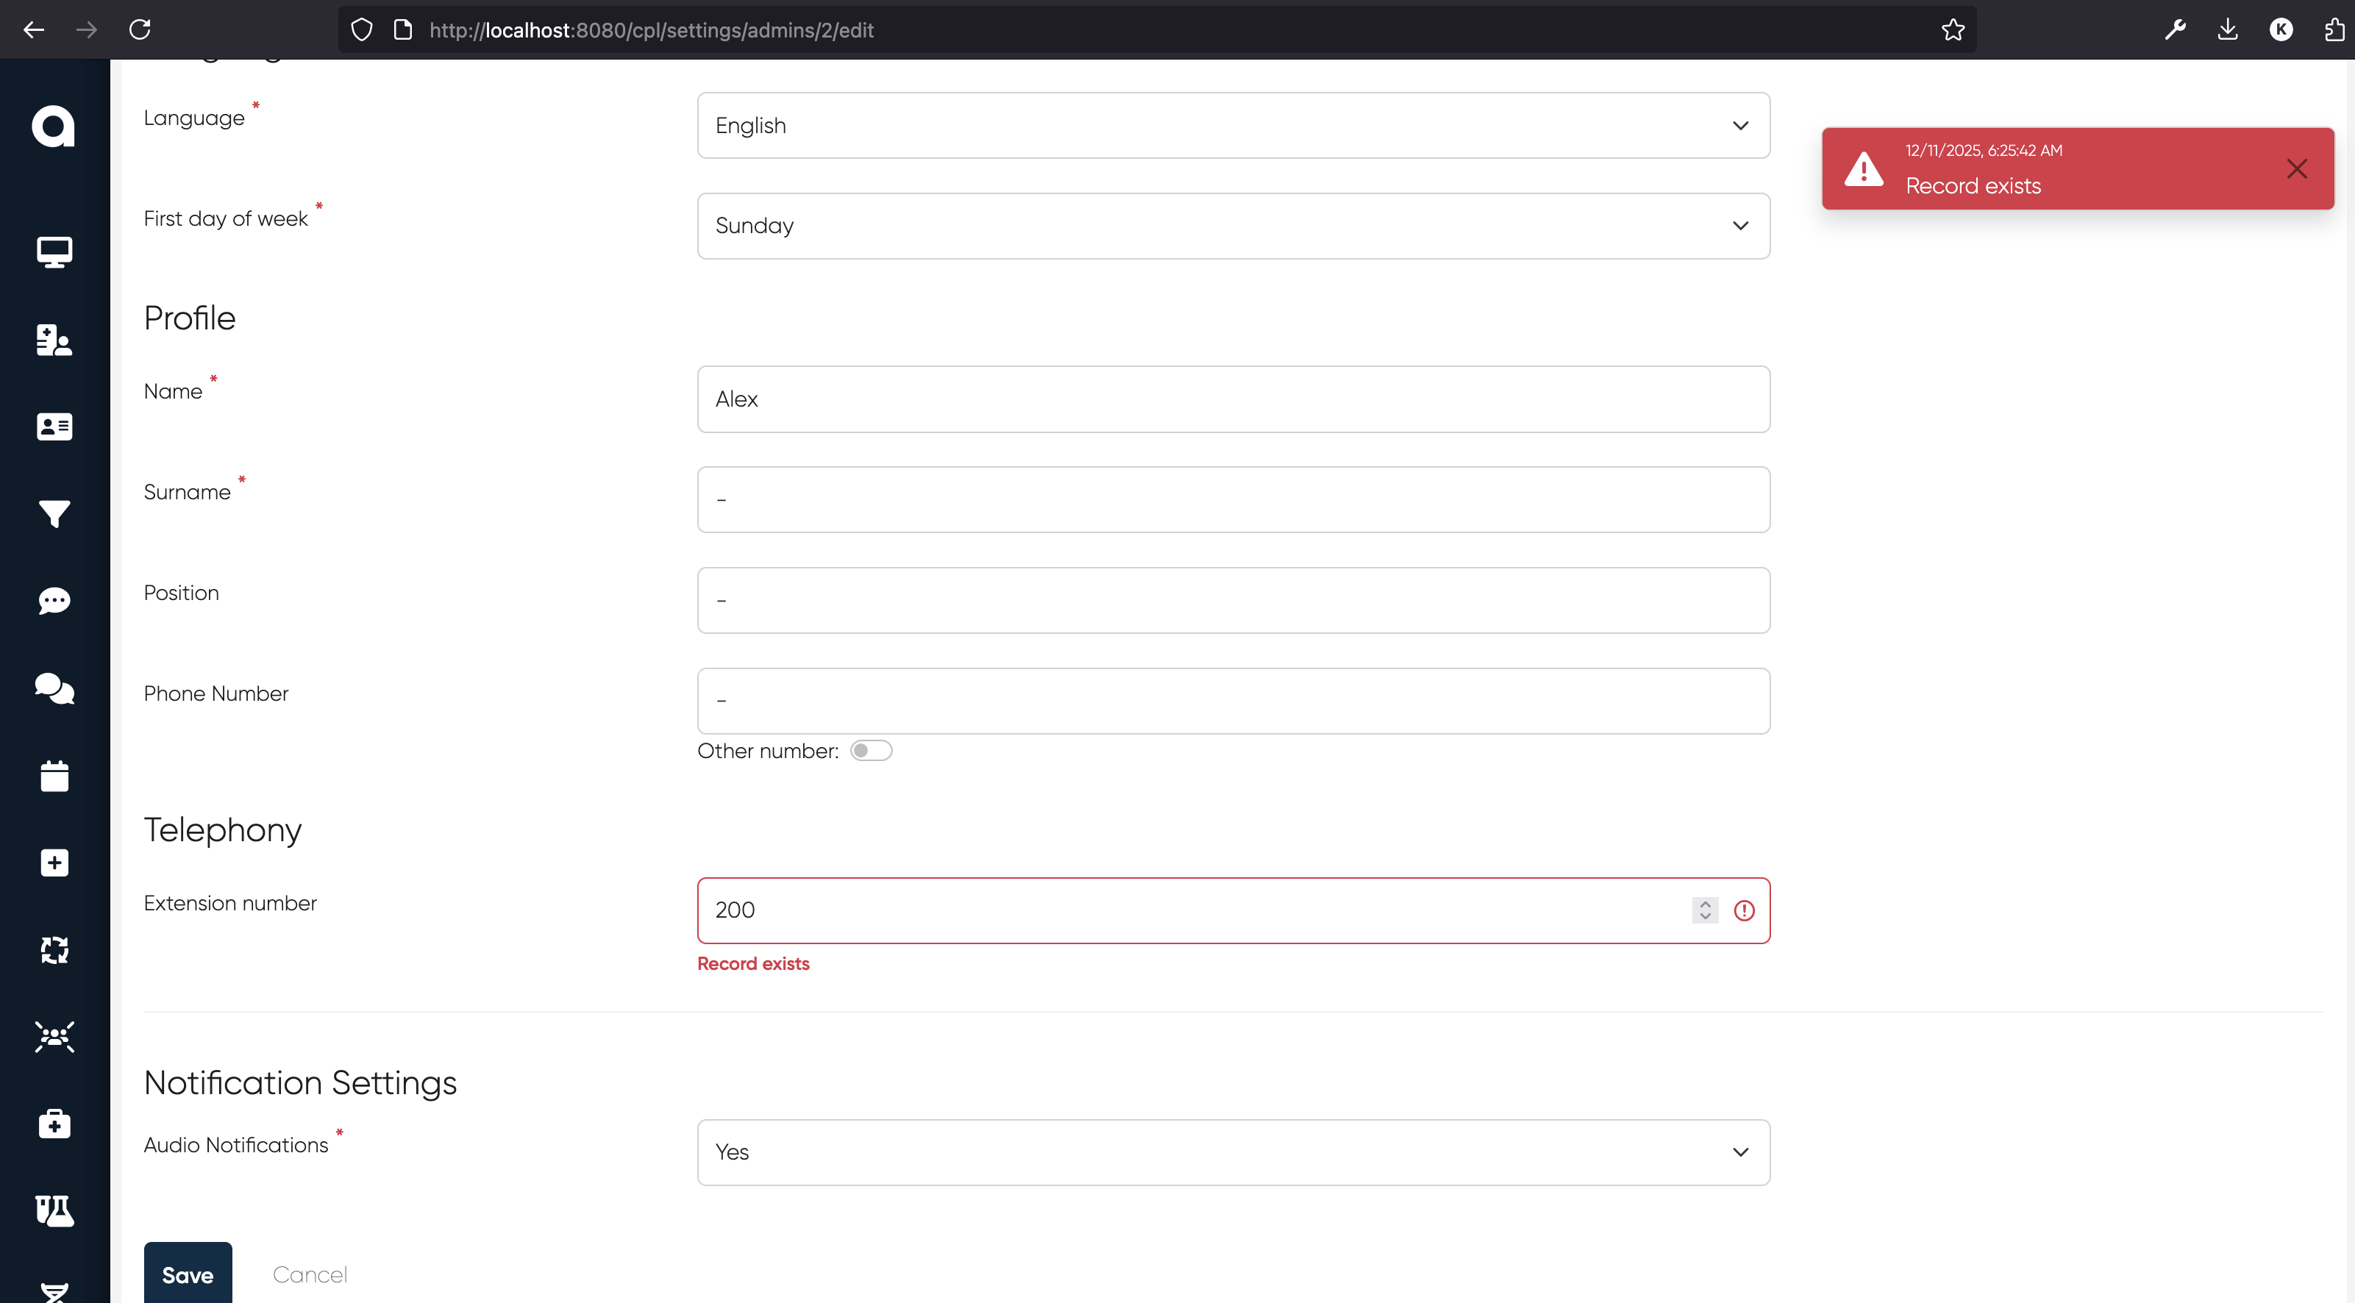2355x1303 pixels.
Task: Open the lab flask sidebar icon
Action: coord(54,1210)
